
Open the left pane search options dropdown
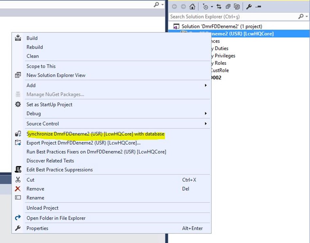(x=162, y=4)
